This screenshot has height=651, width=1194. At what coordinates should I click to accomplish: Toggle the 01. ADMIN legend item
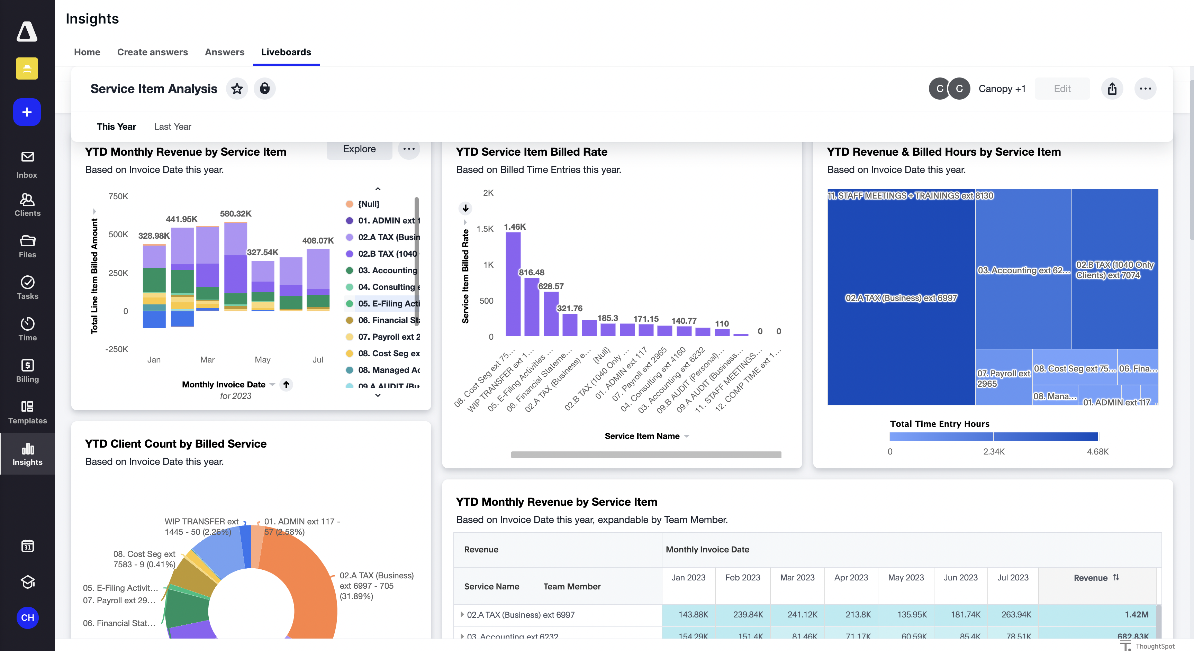click(383, 221)
